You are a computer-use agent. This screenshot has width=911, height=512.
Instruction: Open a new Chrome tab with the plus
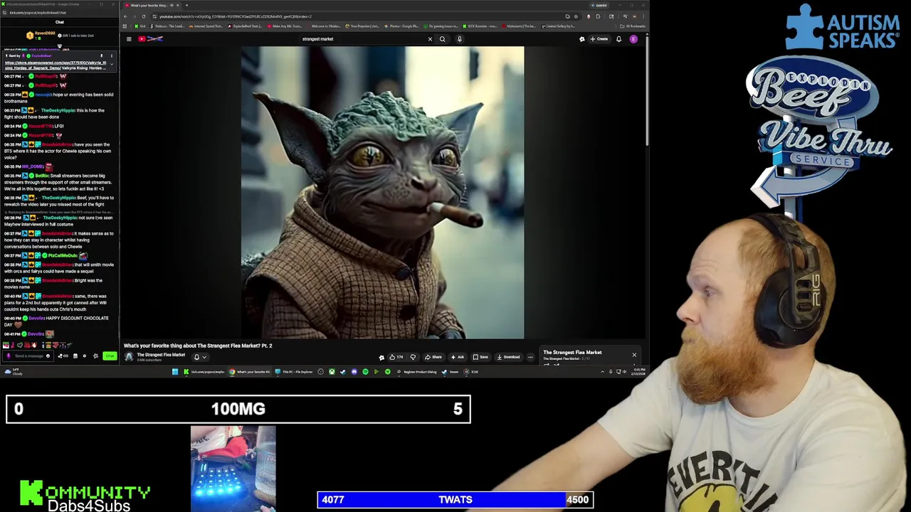click(x=187, y=5)
